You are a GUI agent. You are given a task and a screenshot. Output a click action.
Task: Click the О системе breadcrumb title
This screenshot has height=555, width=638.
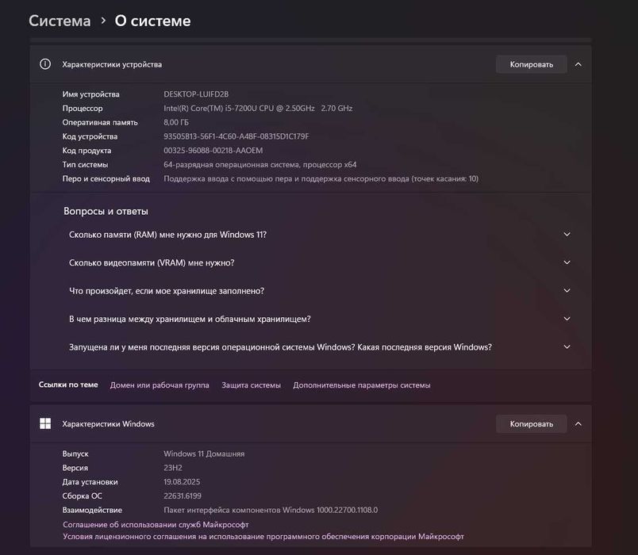(x=152, y=21)
